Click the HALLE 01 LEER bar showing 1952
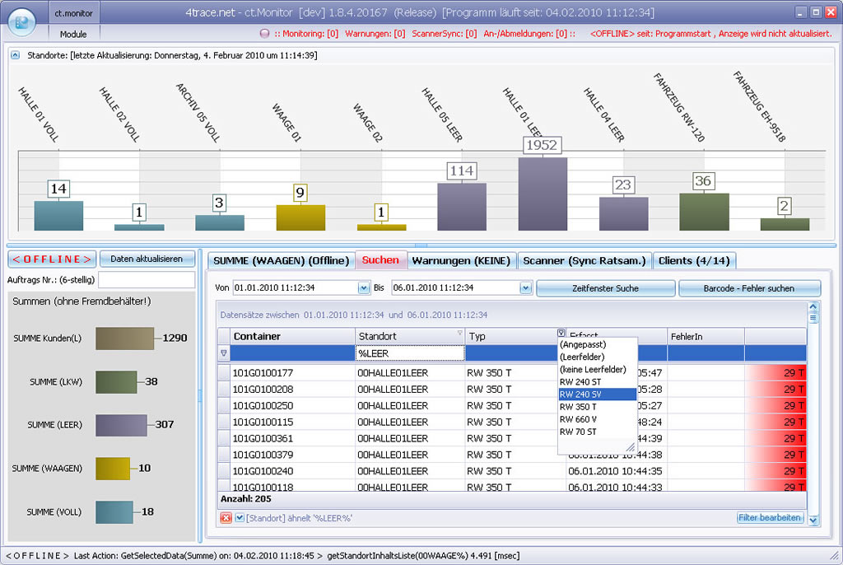This screenshot has width=843, height=565. click(x=542, y=194)
